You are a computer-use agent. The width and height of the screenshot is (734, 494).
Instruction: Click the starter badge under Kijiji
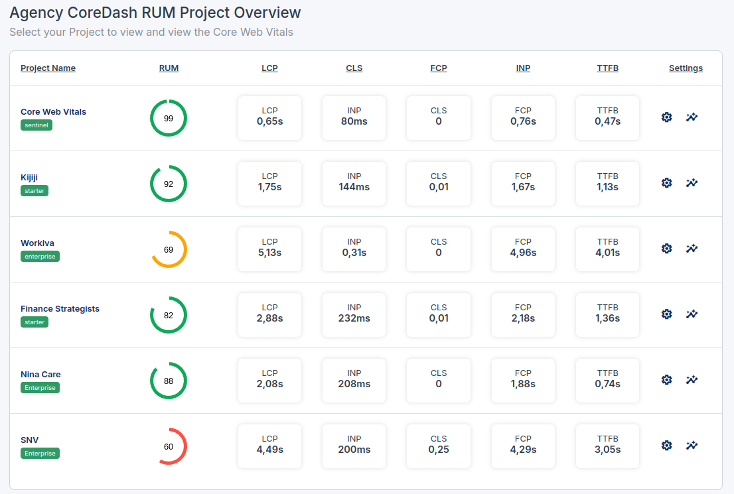(35, 190)
